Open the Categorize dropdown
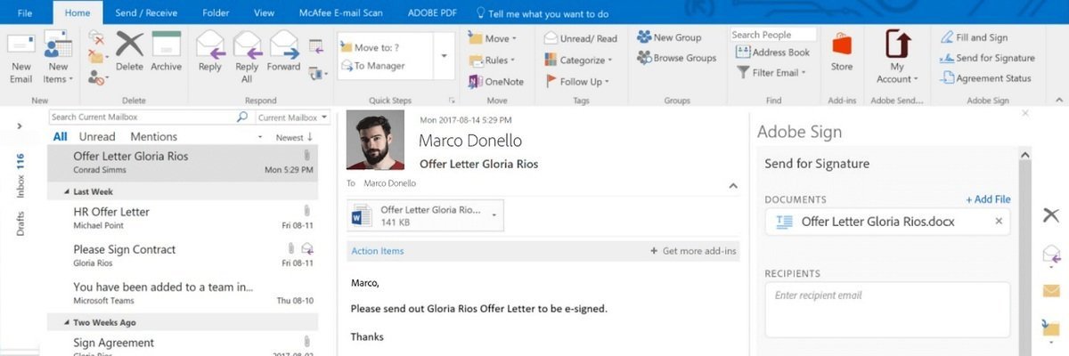Screen dimensions: 1069x356 coord(578,60)
